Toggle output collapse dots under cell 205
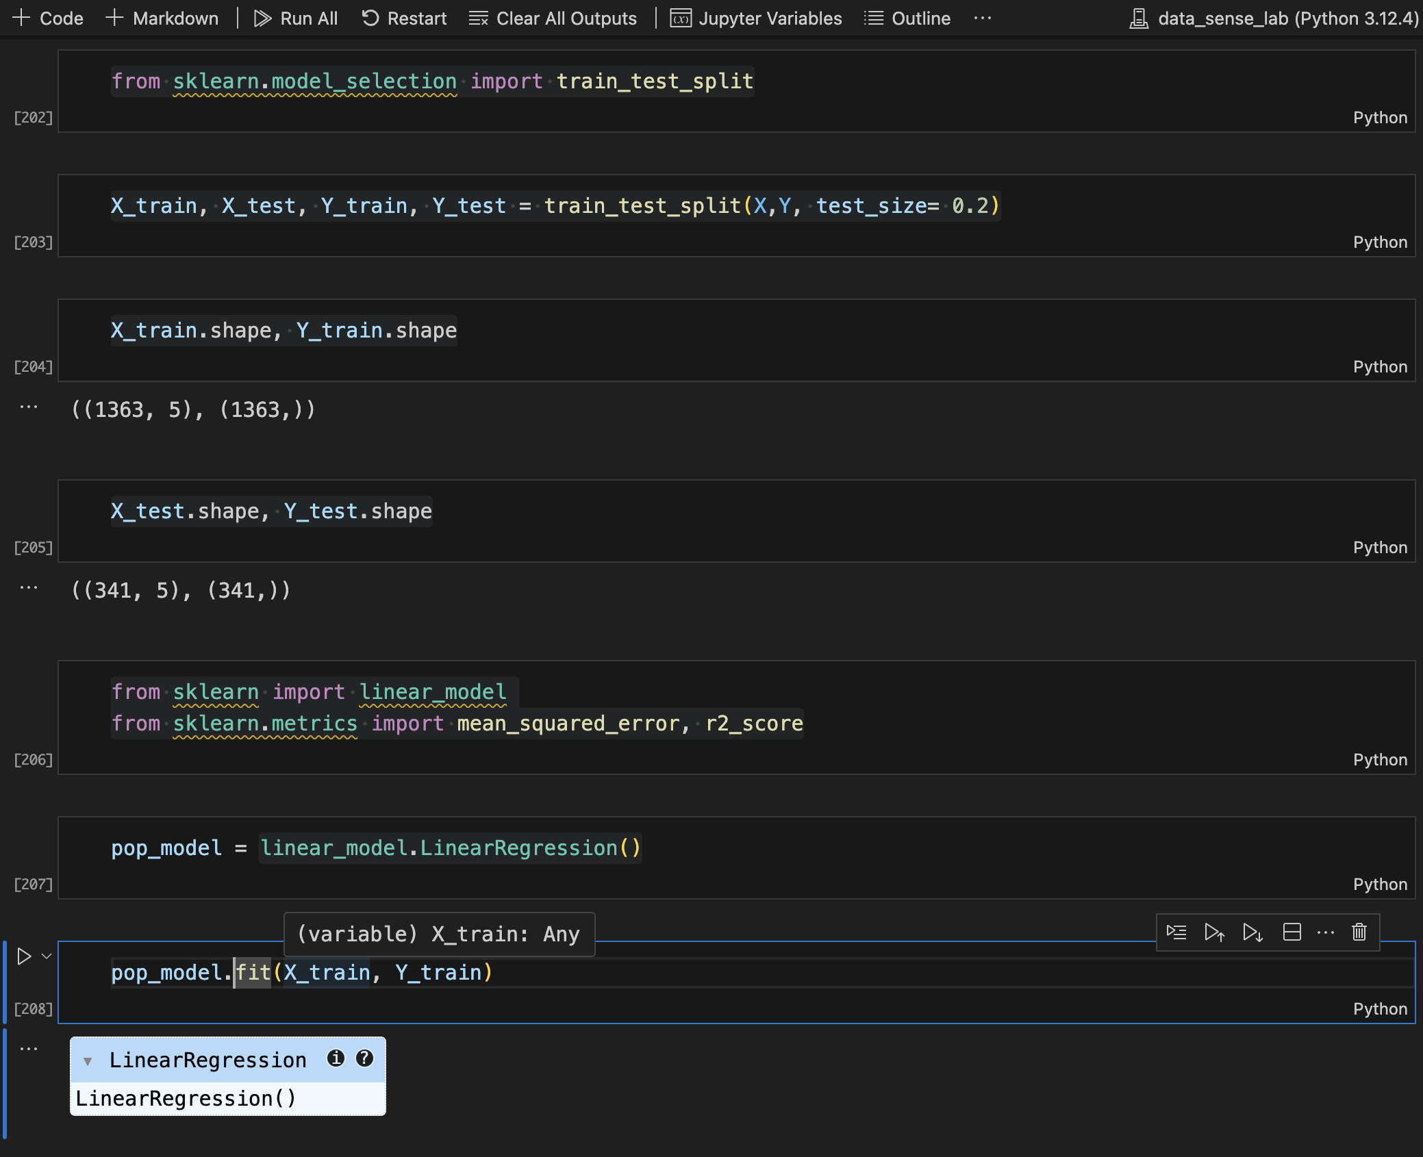 coord(28,586)
